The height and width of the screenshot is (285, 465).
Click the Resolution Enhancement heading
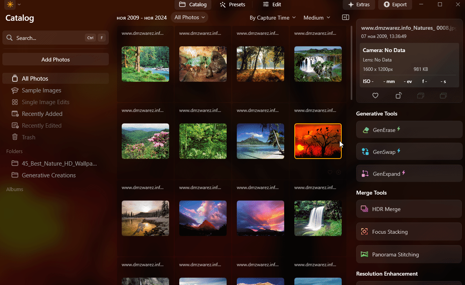pos(387,274)
